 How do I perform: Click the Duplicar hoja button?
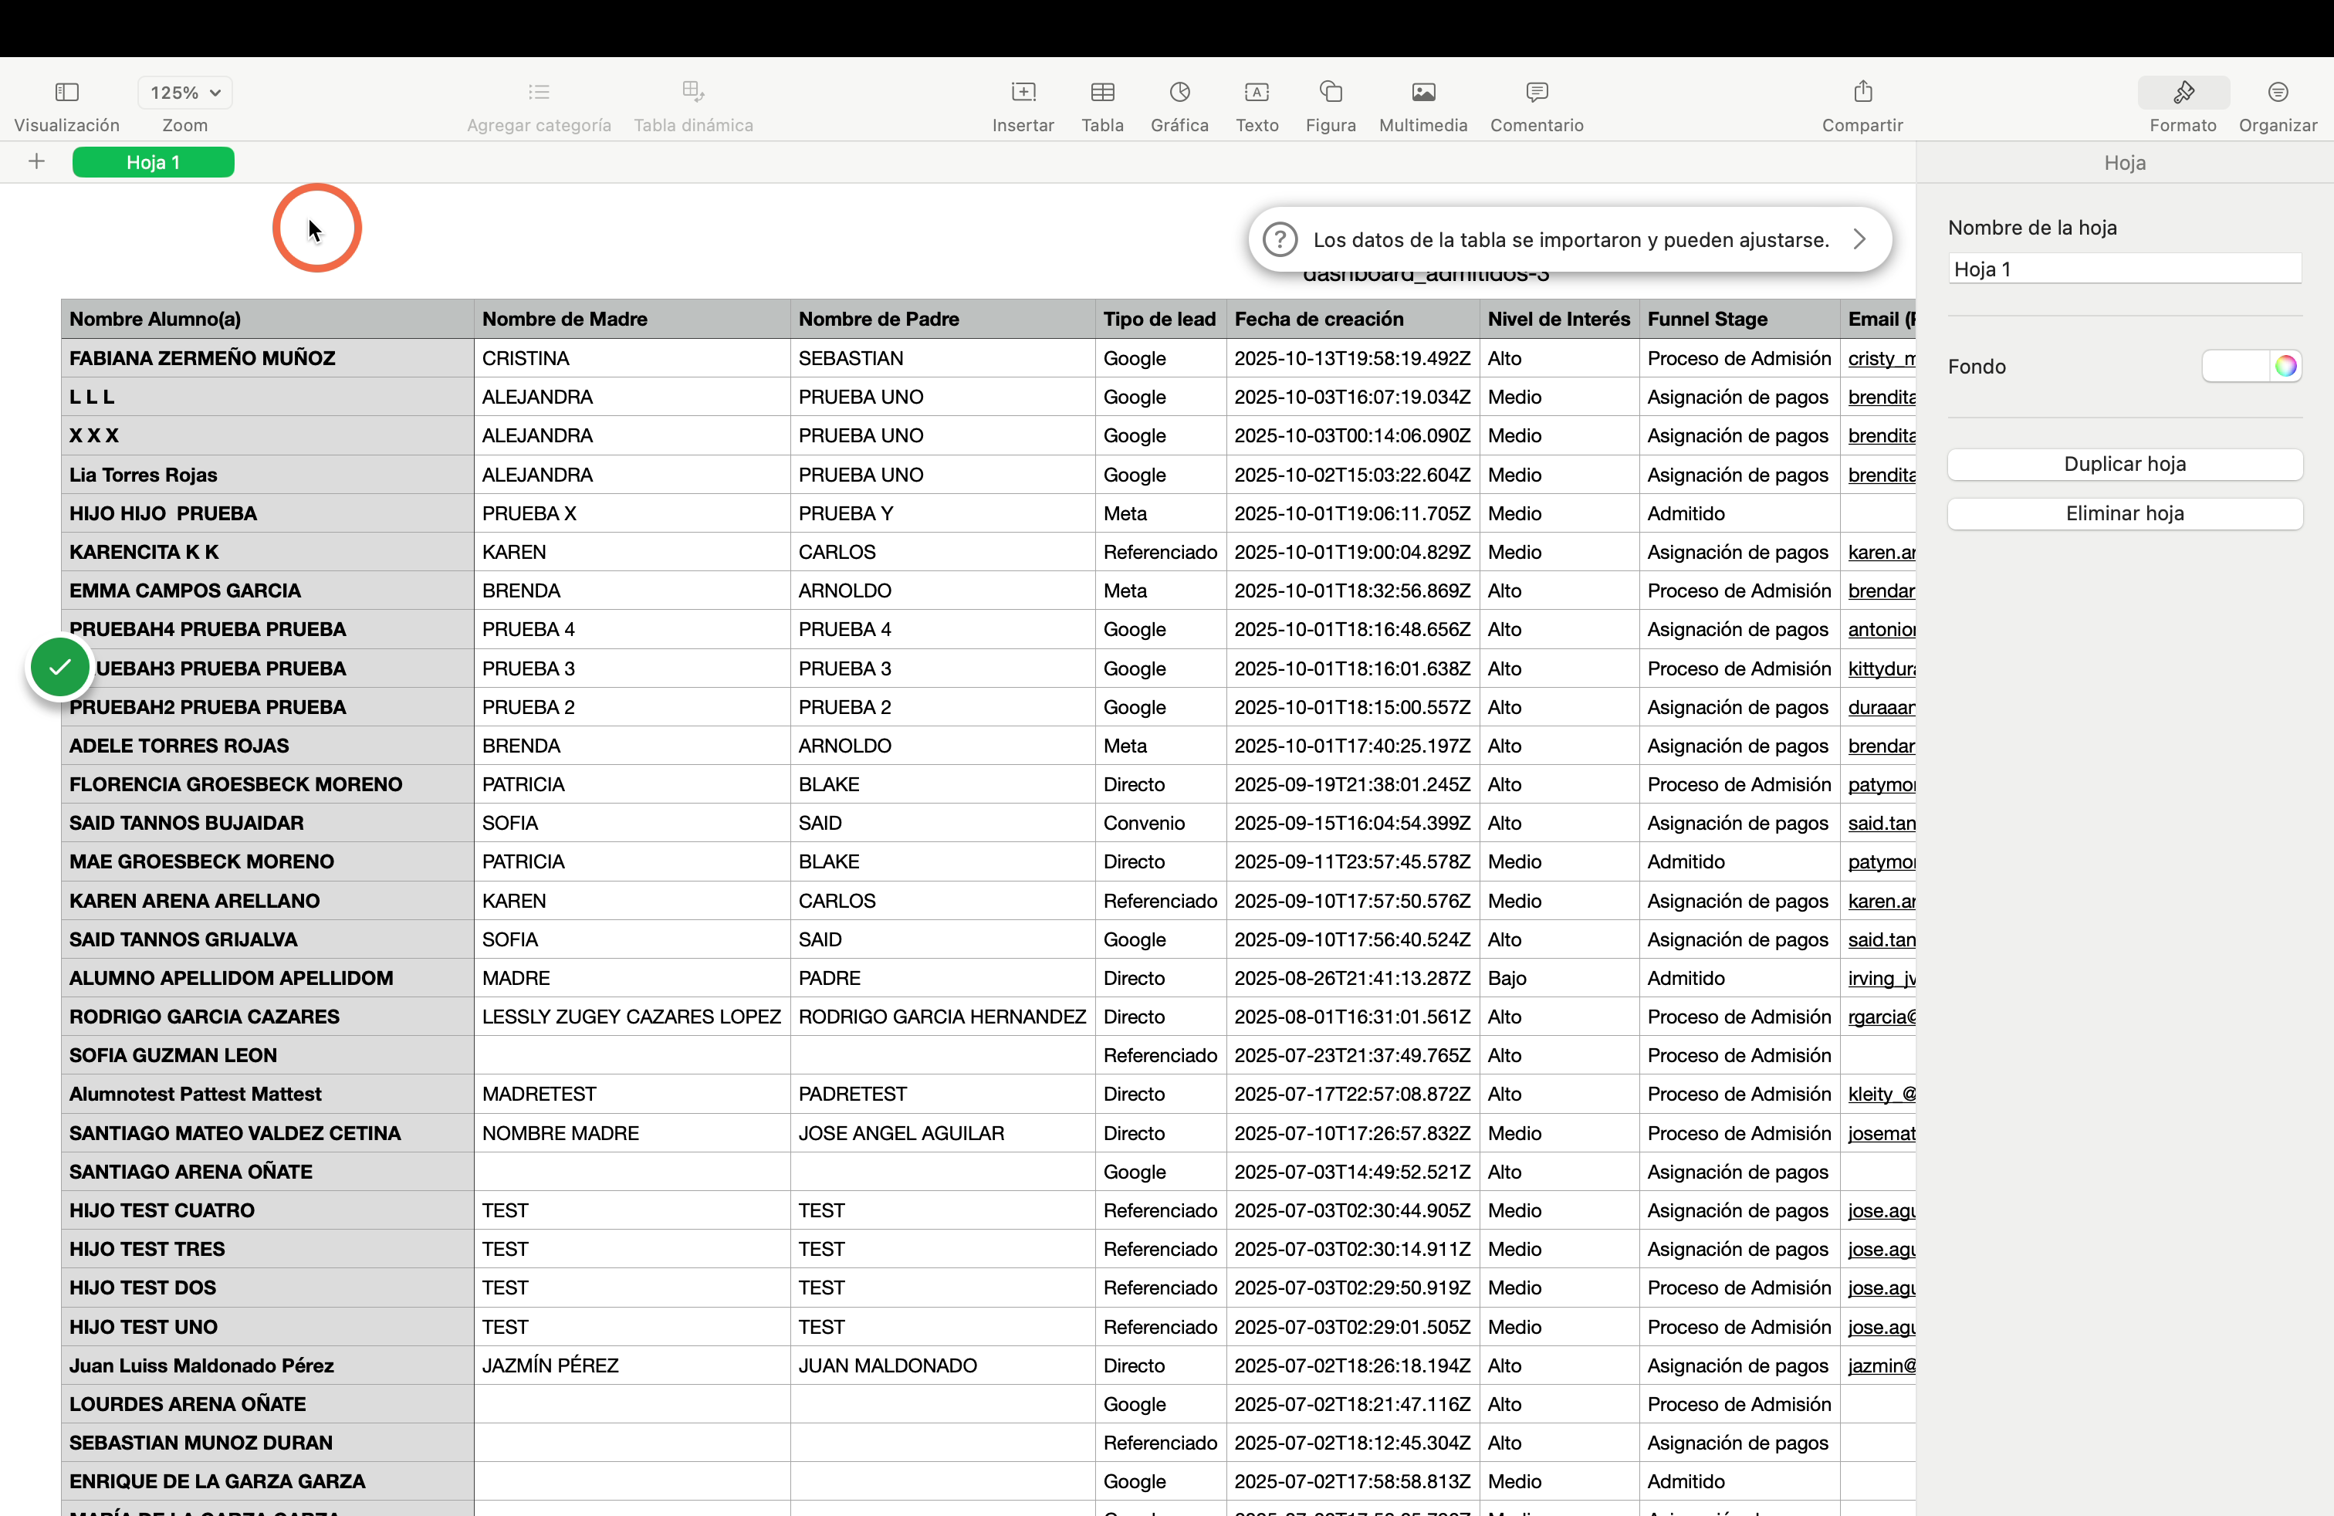coord(2124,464)
